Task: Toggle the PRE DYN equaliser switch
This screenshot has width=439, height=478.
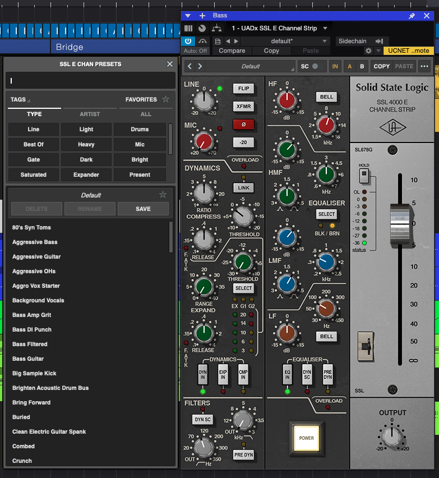Action: click(x=328, y=374)
